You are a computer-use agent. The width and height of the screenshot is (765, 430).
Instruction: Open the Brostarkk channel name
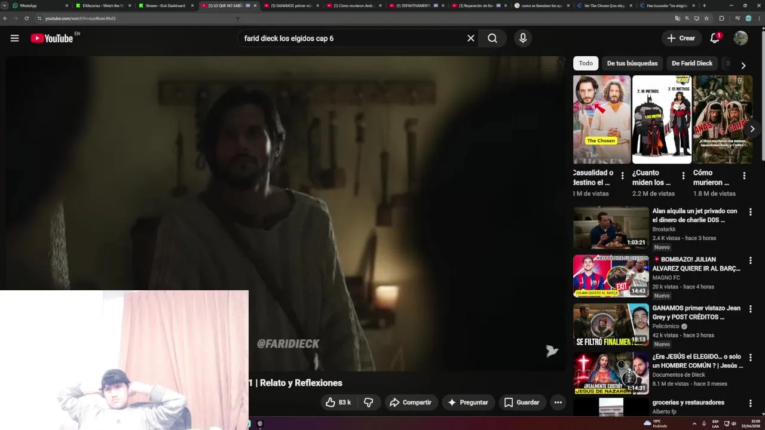coord(664,229)
